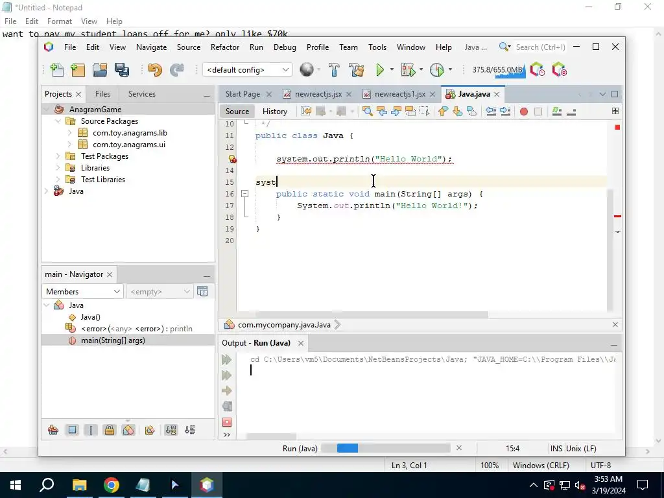Screen dimensions: 664x498
Task: Click the Debug Project icon
Action: [409, 70]
